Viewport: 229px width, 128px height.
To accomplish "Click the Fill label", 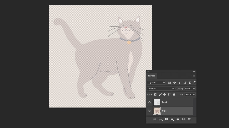I will click(x=182, y=94).
